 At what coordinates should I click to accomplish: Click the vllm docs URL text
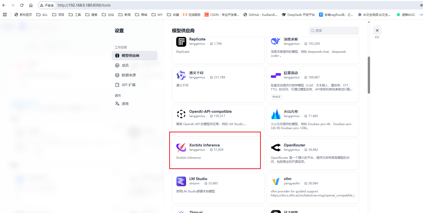tap(313, 195)
